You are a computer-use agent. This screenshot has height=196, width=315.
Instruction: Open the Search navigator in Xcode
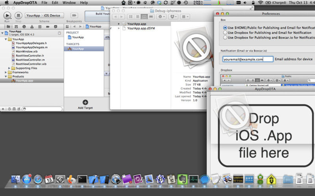[24, 27]
